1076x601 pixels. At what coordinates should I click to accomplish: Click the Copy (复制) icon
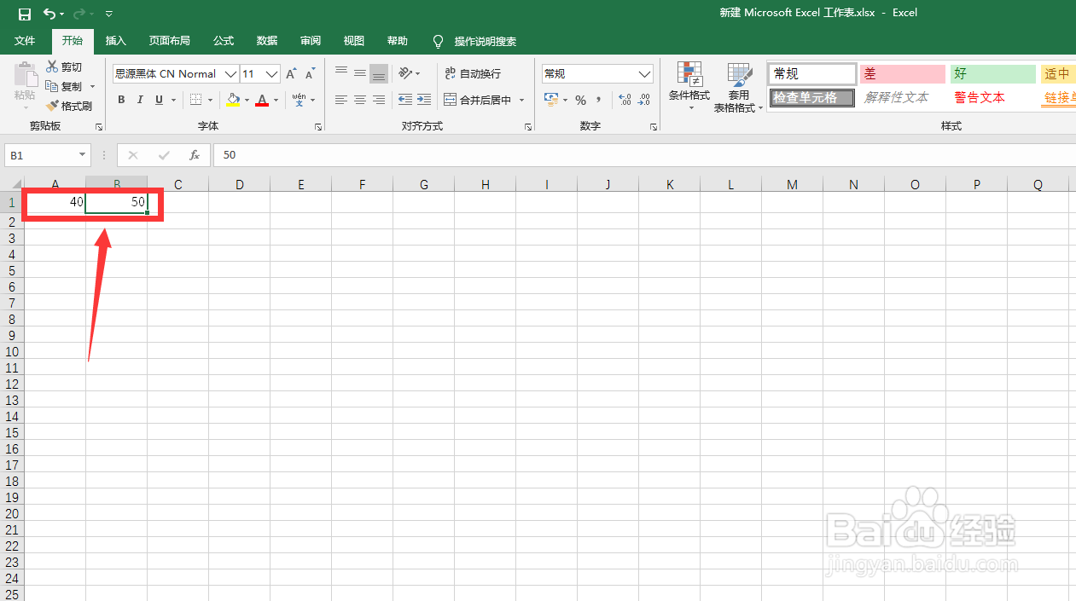click(52, 86)
